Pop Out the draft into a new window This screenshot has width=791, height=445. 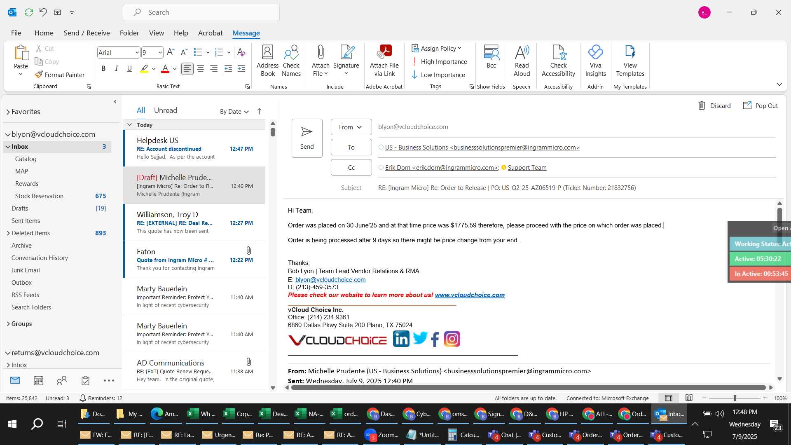click(761, 105)
